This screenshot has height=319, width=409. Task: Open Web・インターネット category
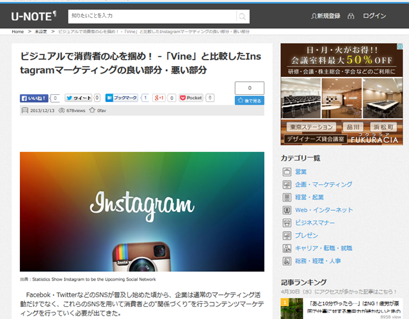pos(324,210)
